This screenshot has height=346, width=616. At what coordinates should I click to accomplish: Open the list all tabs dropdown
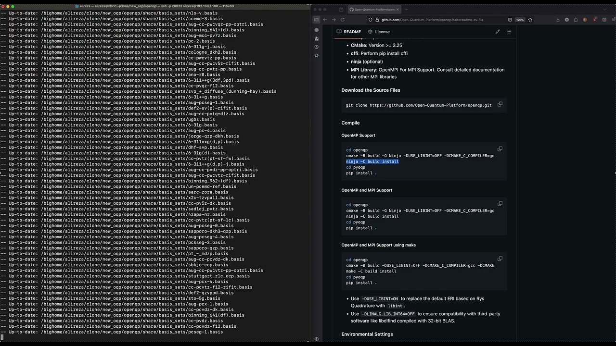pyautogui.click(x=605, y=9)
